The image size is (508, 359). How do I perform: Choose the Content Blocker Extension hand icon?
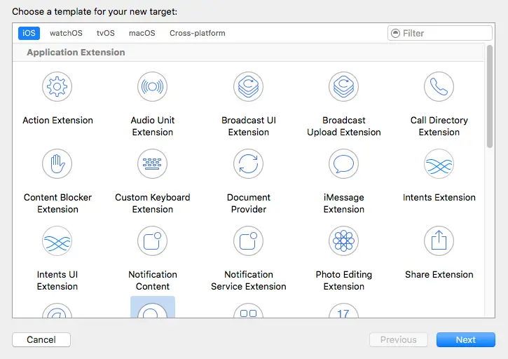click(x=57, y=164)
